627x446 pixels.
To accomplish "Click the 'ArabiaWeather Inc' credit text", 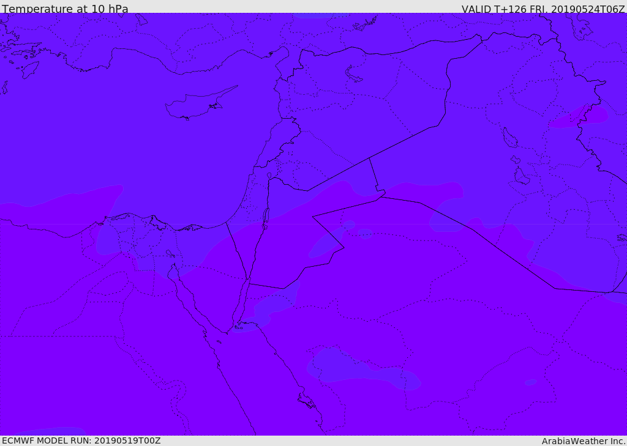I will coord(583,441).
